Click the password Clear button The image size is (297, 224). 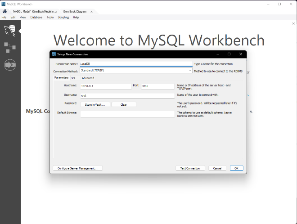coord(124,104)
